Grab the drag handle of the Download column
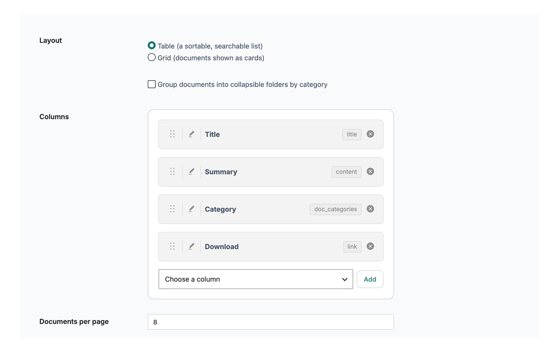Screen dimensions: 559x352 tap(172, 246)
